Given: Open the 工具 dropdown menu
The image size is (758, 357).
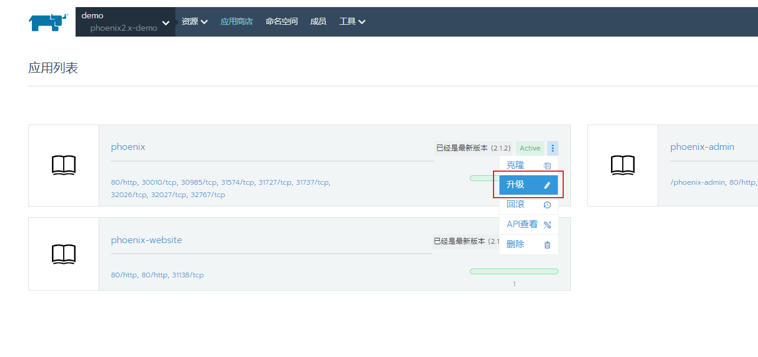Looking at the screenshot, I should click(352, 22).
